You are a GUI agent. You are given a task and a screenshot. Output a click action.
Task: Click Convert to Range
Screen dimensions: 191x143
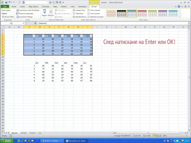click(x=26, y=17)
